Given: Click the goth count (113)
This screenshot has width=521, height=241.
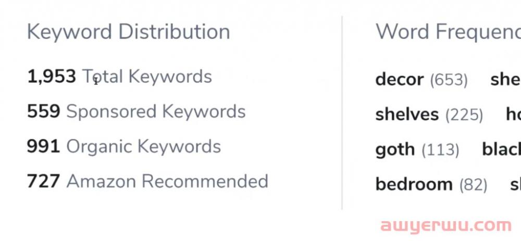Looking at the screenshot, I should [x=440, y=150].
